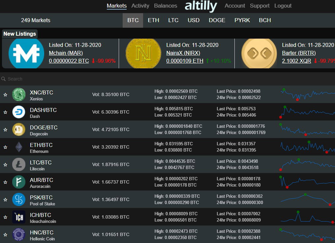335x243 pixels.
Task: Click the Vol: 6.30396 BTC value
Action: coord(111,112)
